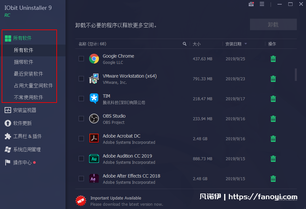Click the 操作 column header
Viewport: 306px width, 209px height.
point(272,44)
